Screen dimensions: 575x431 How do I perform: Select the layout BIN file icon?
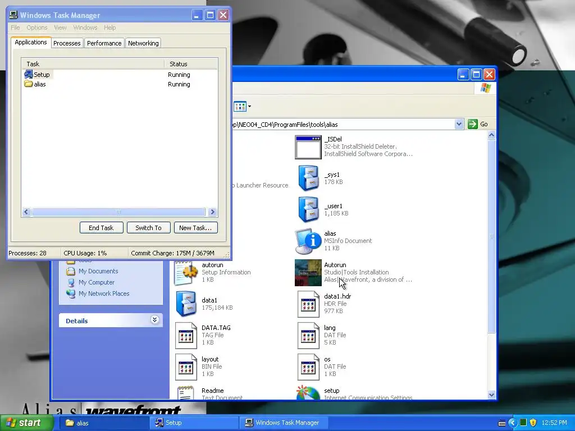coord(185,367)
